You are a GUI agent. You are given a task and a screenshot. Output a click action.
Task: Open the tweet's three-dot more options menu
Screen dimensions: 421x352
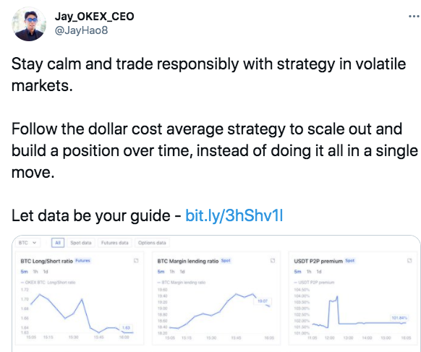tap(414, 17)
